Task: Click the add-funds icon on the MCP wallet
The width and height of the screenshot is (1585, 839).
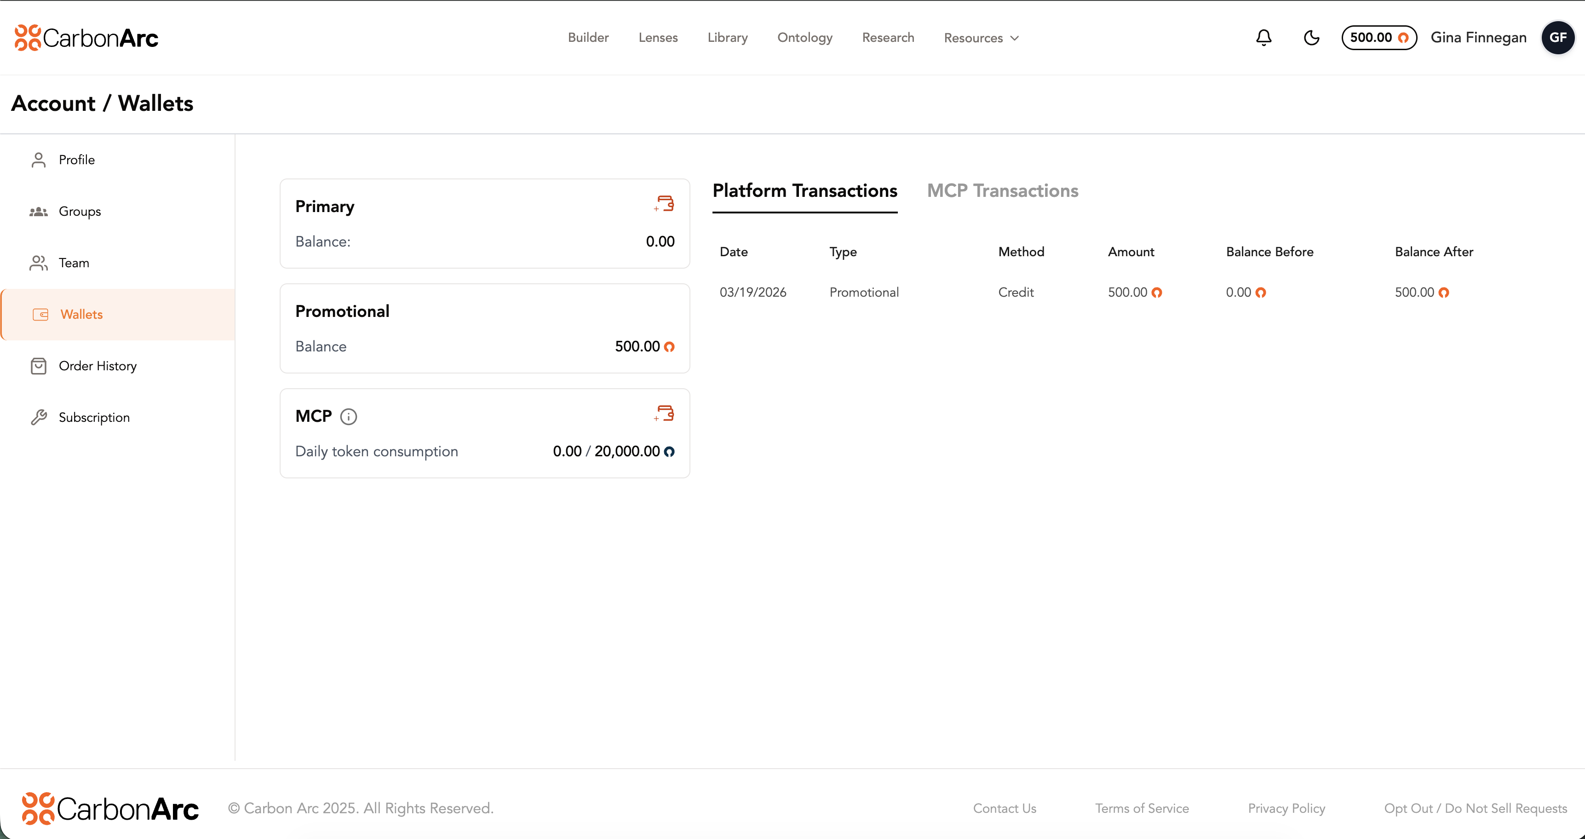Action: pos(665,414)
